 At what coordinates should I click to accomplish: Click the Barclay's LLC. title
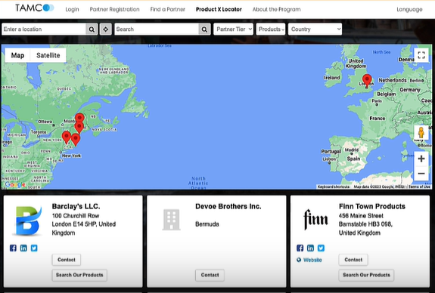pyautogui.click(x=76, y=206)
